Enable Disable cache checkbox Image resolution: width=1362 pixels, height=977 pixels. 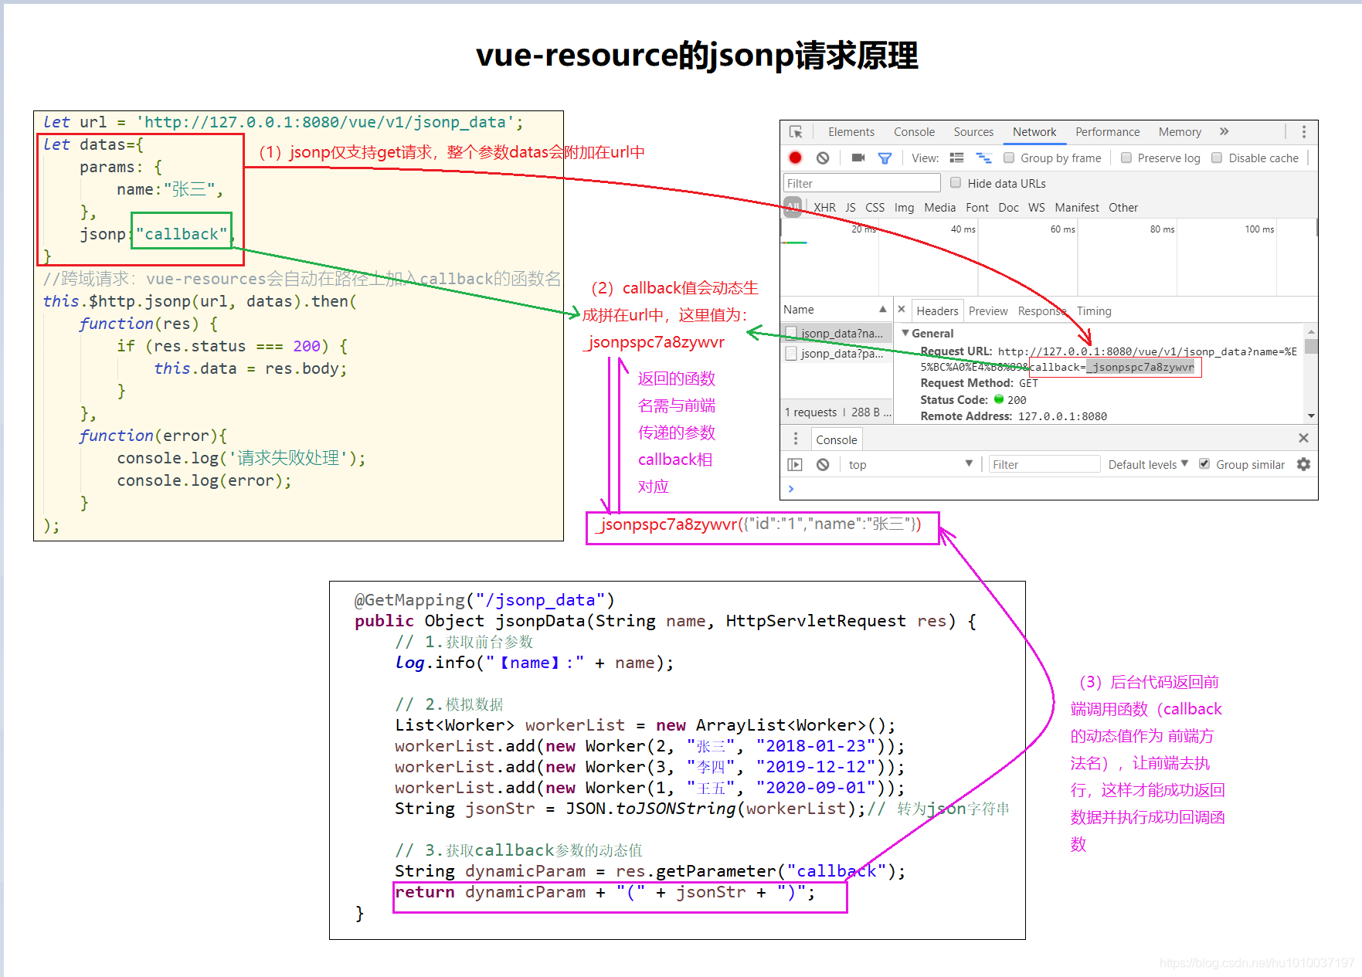(1217, 158)
